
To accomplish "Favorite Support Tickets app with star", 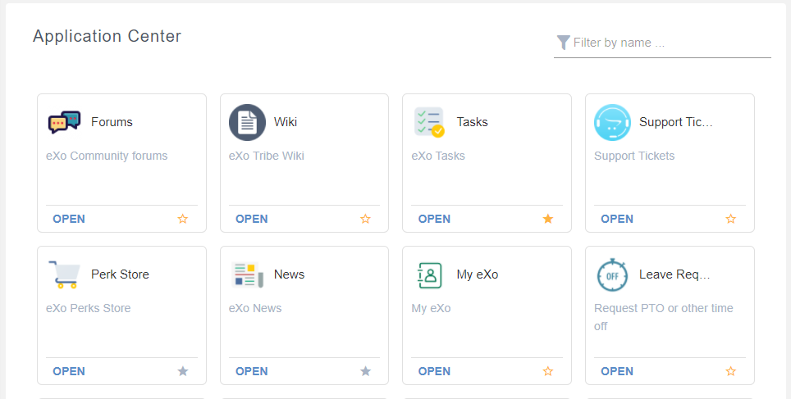I will pos(730,219).
